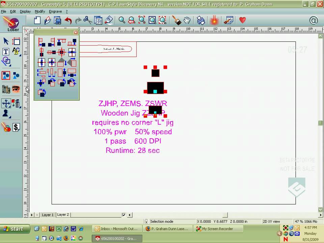Click the @ symbol icon
The image size is (324, 243).
coord(314,20)
